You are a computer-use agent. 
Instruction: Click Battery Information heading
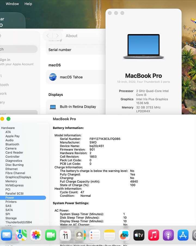coord(68,128)
